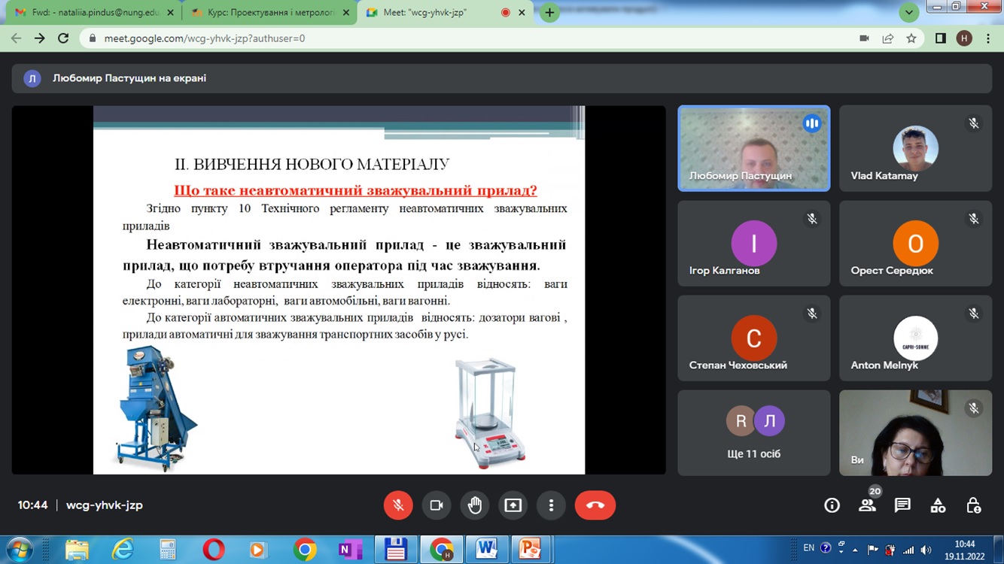
Task: Open Chrome's three-dot menu
Action: coord(988,38)
